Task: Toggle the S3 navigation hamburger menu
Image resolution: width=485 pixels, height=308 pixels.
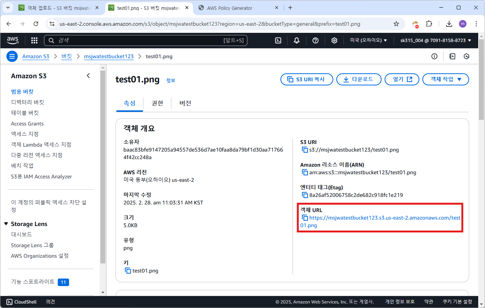Action: tap(12, 56)
